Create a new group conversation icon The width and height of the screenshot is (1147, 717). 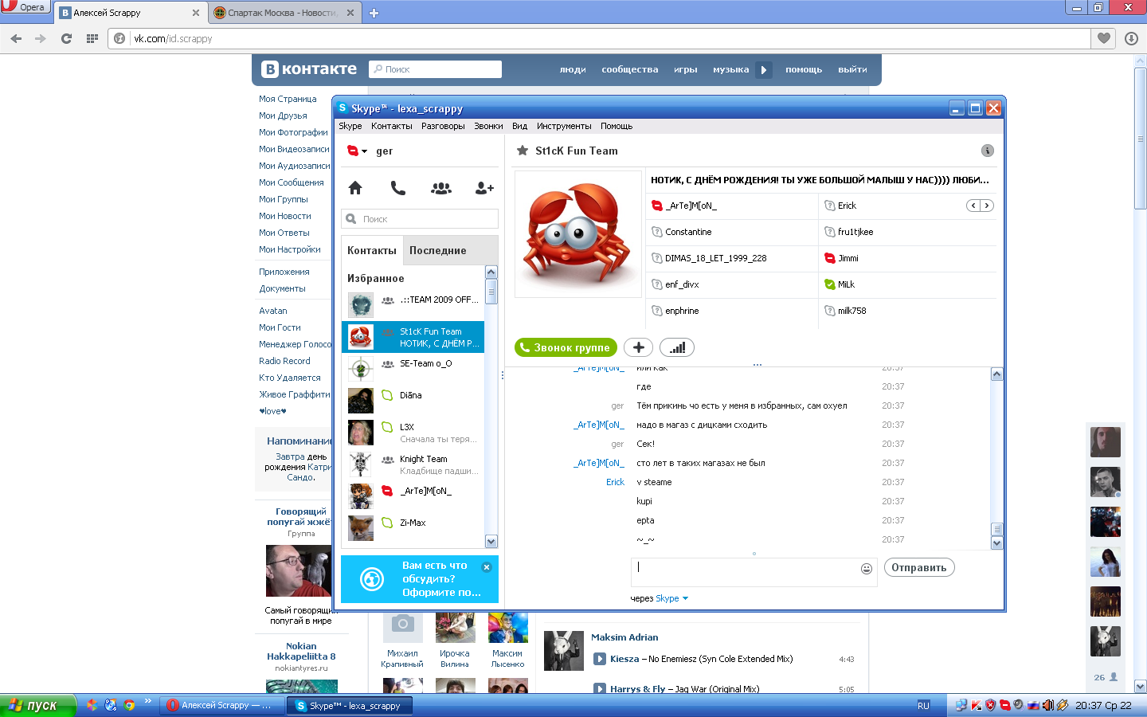coord(441,188)
